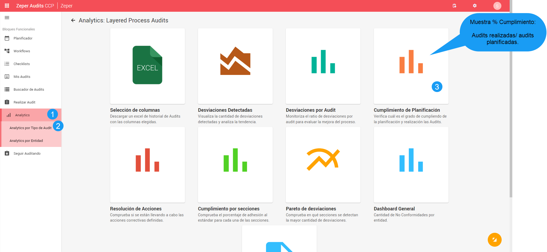Click text 'Cantidad de No Conformidades por entidad'
The image size is (547, 252).
point(404,217)
